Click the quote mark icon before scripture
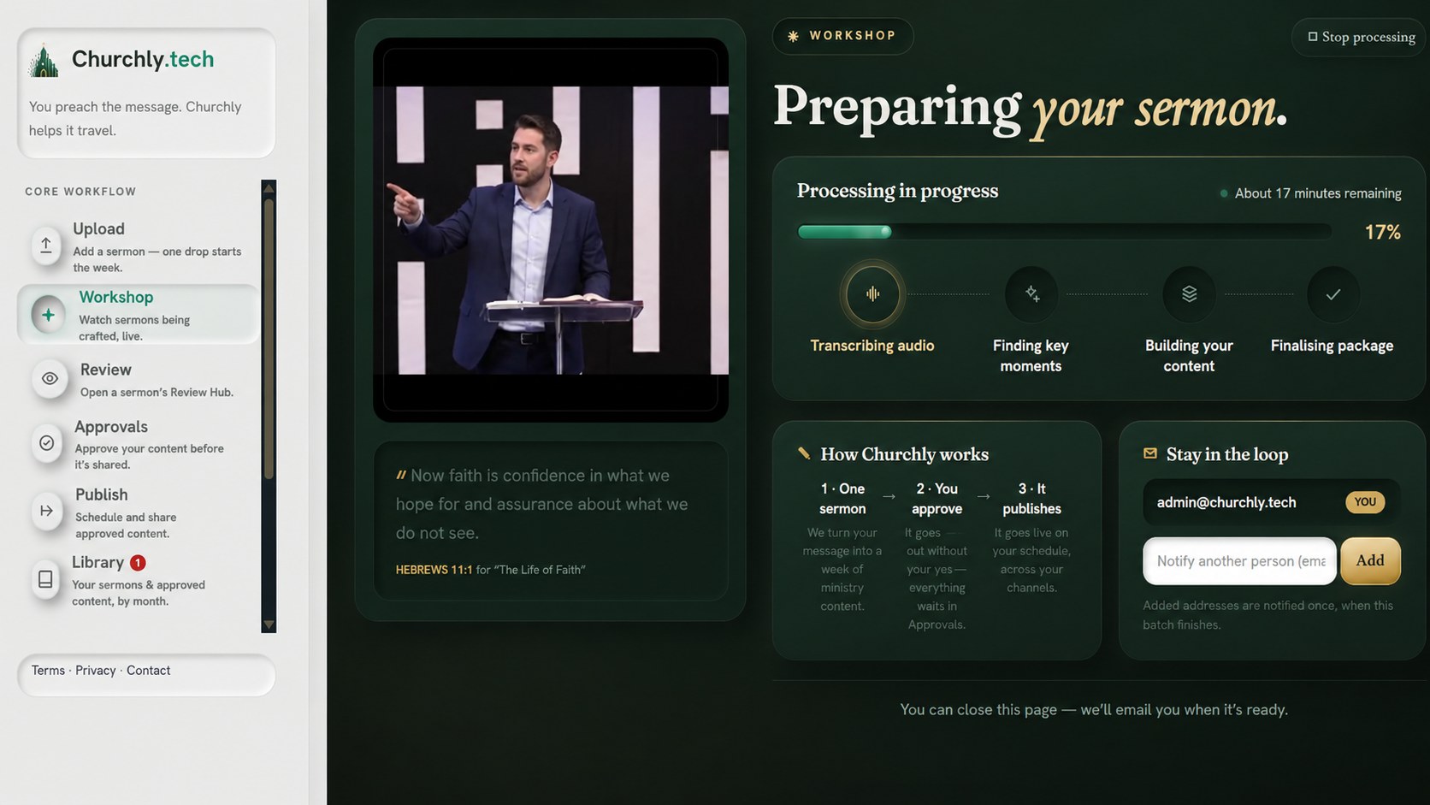 [x=400, y=475]
